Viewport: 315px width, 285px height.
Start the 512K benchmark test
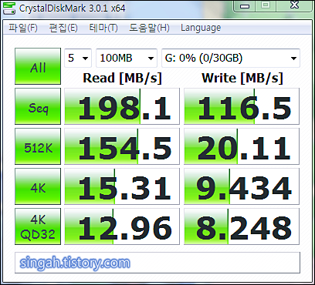[x=38, y=146]
